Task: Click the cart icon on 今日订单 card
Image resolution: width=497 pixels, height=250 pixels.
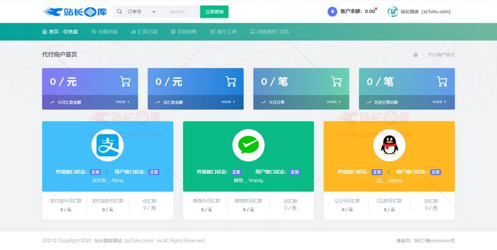Action: (x=336, y=82)
